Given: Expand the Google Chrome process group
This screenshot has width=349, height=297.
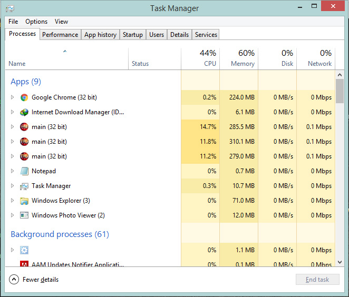Looking at the screenshot, I should point(13,97).
